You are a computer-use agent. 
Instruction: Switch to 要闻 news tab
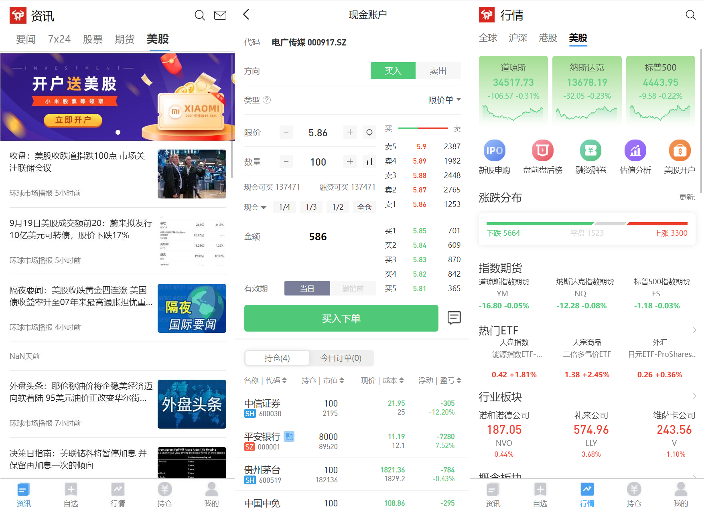click(x=26, y=39)
